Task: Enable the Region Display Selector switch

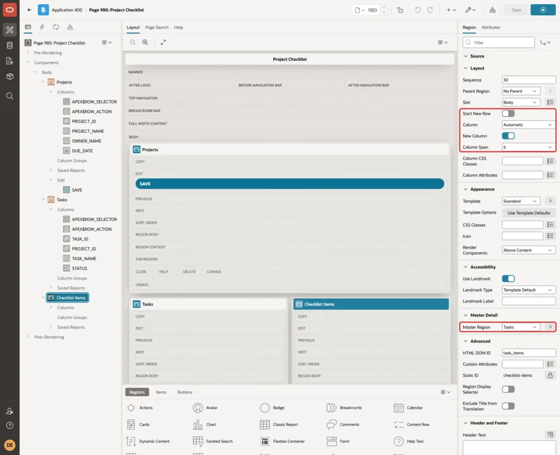Action: 508,389
